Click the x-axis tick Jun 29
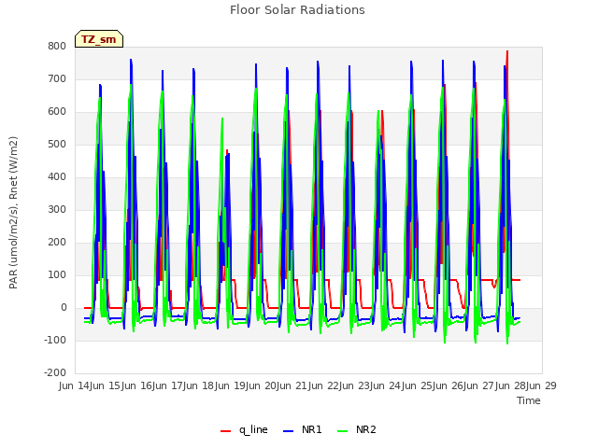This screenshot has width=598, height=448. click(543, 385)
